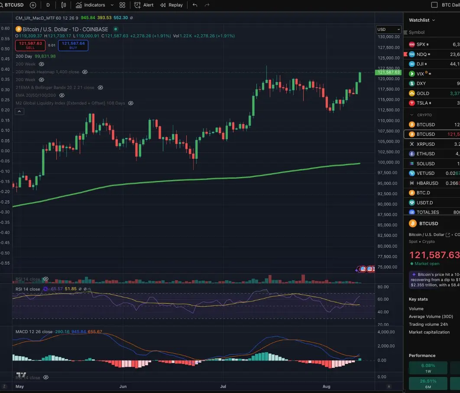
Task: Collapse the indicator legend with the up chevron
Action: pyautogui.click(x=19, y=111)
